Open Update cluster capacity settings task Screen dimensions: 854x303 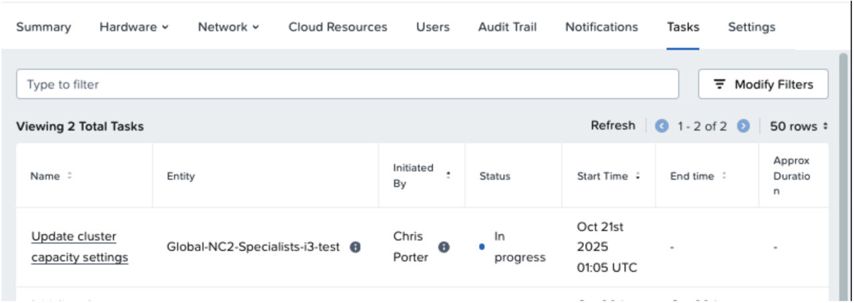[x=79, y=247]
